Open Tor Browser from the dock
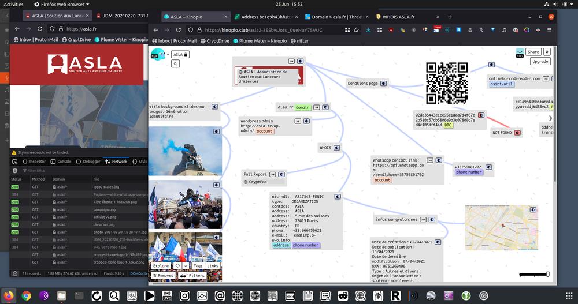The width and height of the screenshot is (578, 304). (44, 295)
